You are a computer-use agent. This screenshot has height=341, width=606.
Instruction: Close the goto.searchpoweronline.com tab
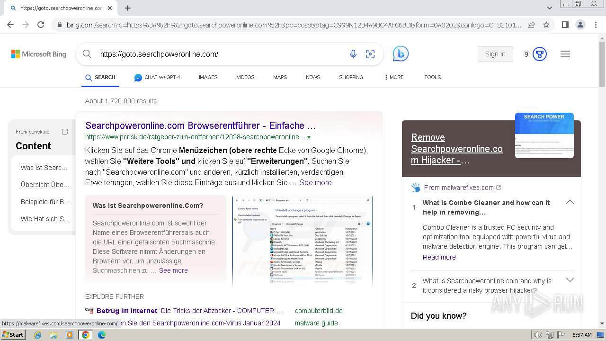tap(110, 8)
